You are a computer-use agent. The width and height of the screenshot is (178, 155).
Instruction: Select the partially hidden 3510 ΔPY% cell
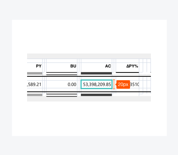(134, 84)
